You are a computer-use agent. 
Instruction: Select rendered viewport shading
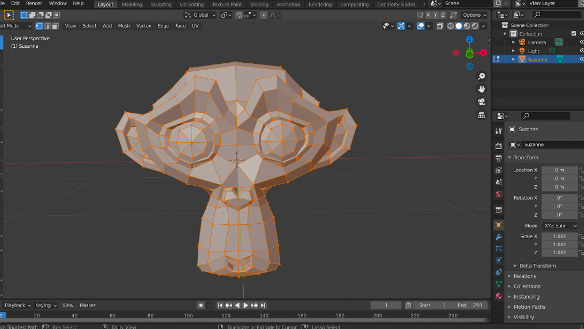475,26
